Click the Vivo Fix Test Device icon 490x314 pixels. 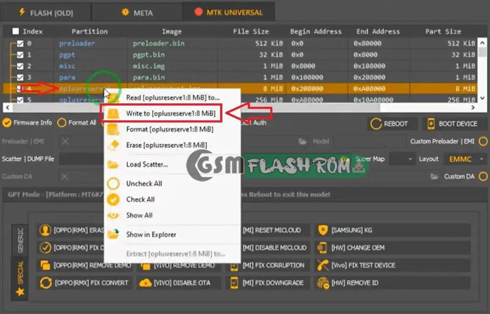323,265
